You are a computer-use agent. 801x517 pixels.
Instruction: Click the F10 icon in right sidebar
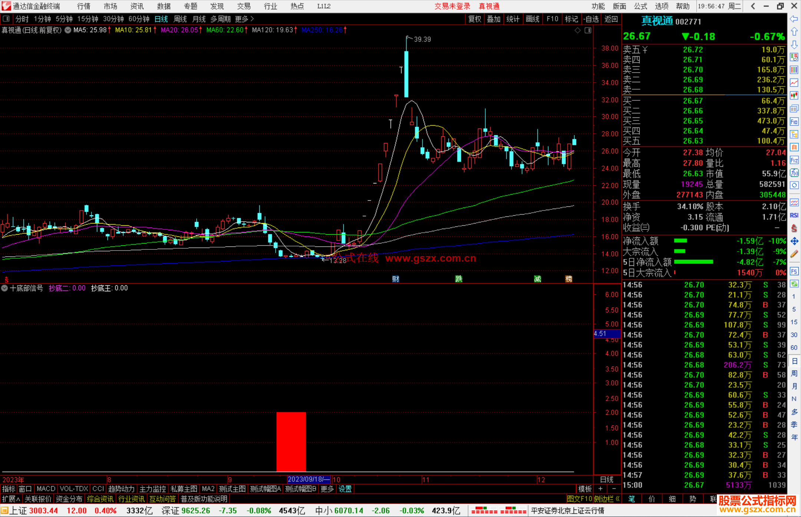(794, 122)
